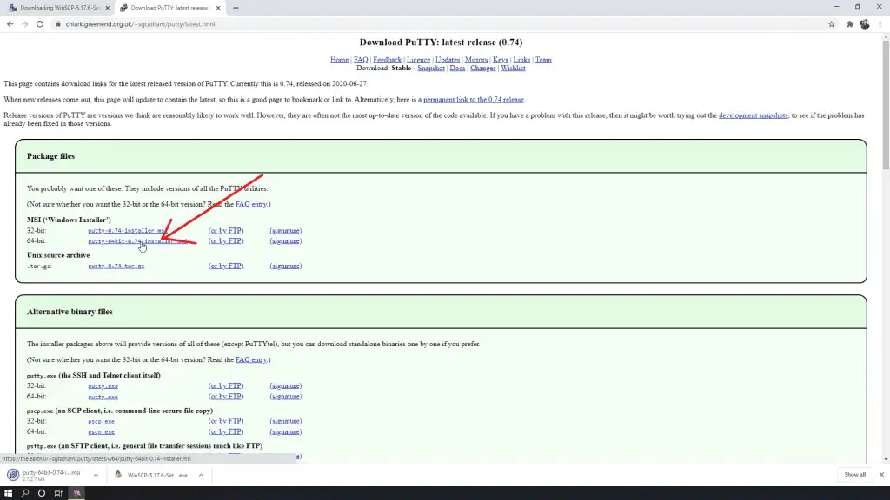Open the FAQ navigation link
Screen dimensions: 890x500
point(361,60)
